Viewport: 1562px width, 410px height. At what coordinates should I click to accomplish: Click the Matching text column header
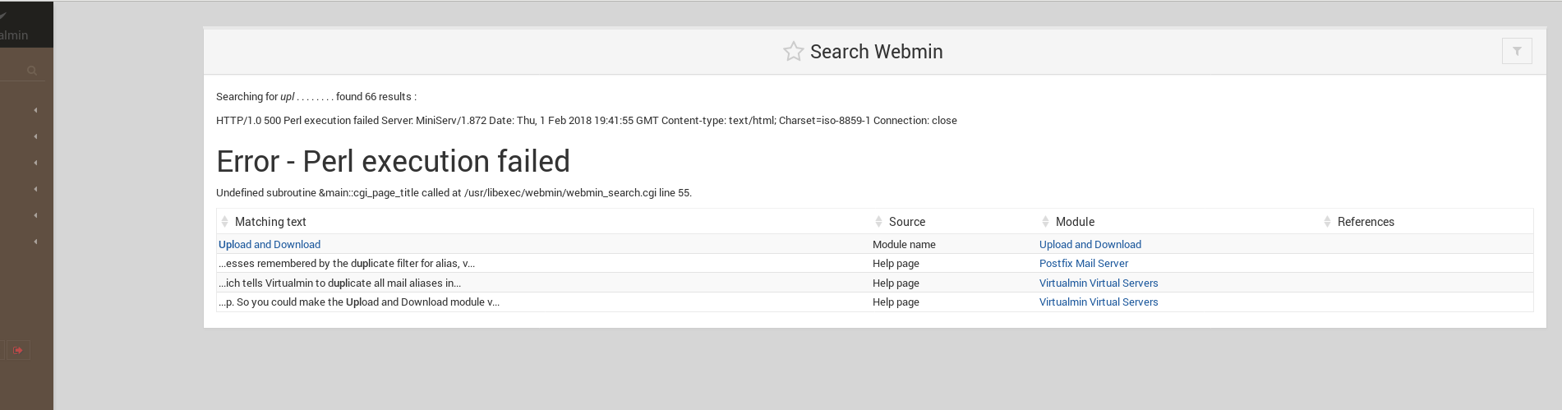(270, 222)
